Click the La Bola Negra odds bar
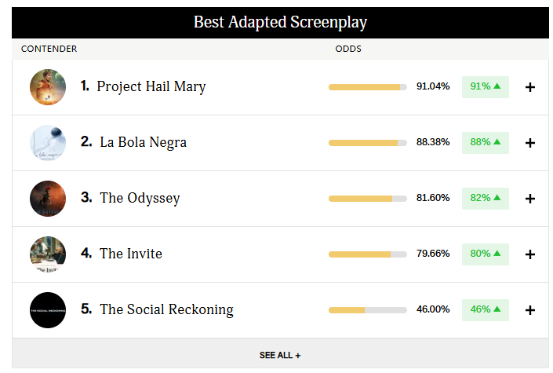The image size is (553, 373). [x=368, y=143]
